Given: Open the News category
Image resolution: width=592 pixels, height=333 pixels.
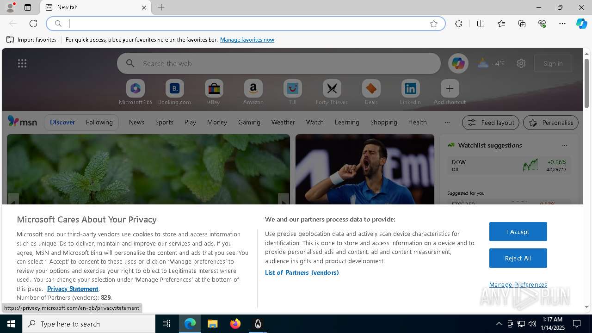Looking at the screenshot, I should click(x=136, y=122).
